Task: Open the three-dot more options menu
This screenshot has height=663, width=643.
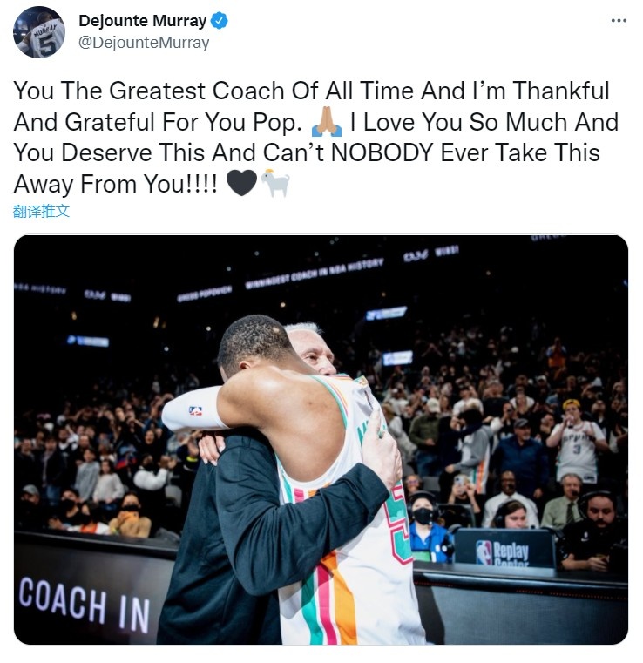Action: coord(619,21)
